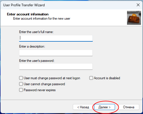Image resolution: width=143 pixels, height=114 pixels.
Task: Click the "Account is disabled" label text
Action: click(107, 78)
